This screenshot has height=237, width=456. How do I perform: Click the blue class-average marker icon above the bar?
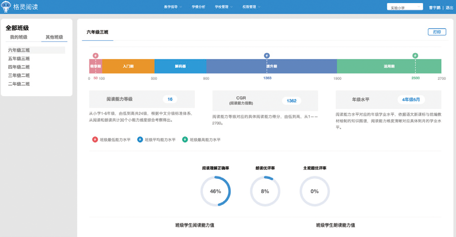click(267, 55)
